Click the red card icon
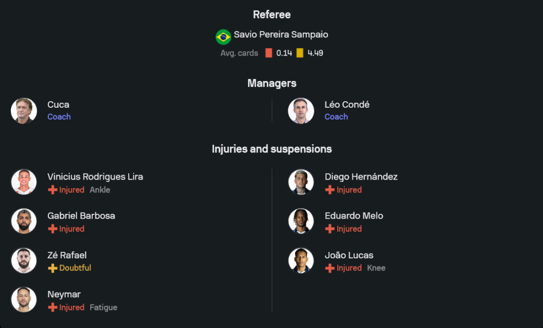543x328 pixels. 269,53
